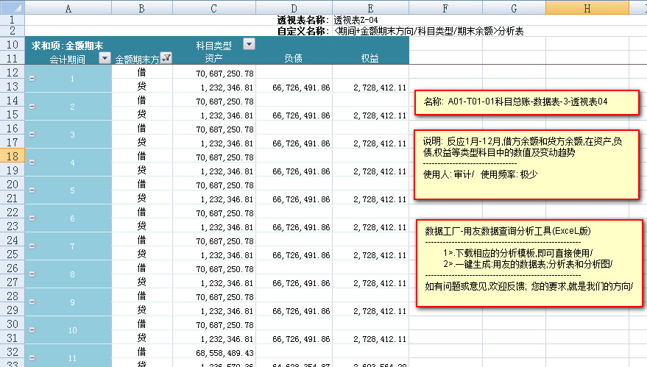Open the 会计期间 row filter dropdown
The width and height of the screenshot is (647, 367).
(105, 58)
